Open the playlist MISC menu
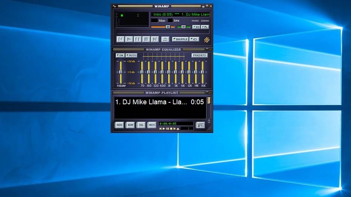This screenshot has width=351, height=197. (x=152, y=125)
